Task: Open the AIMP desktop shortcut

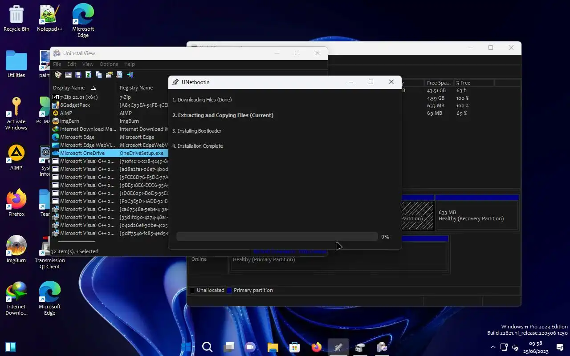Action: [x=16, y=157]
